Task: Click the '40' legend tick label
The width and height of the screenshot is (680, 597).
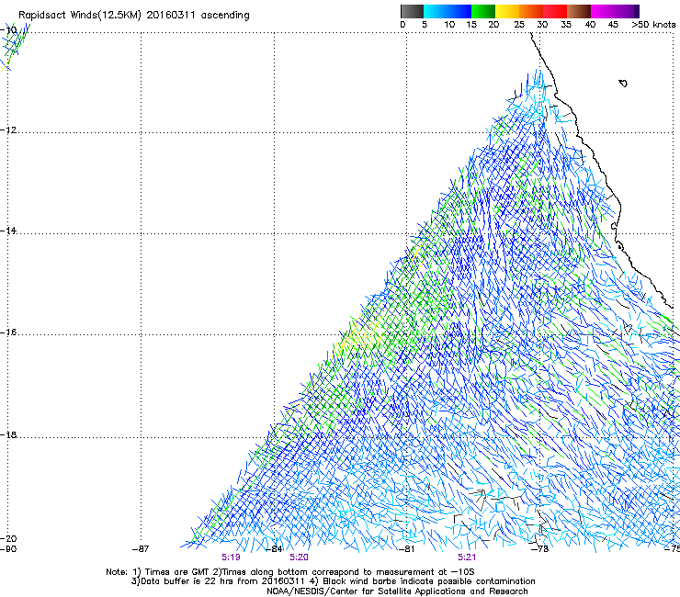Action: [x=590, y=25]
